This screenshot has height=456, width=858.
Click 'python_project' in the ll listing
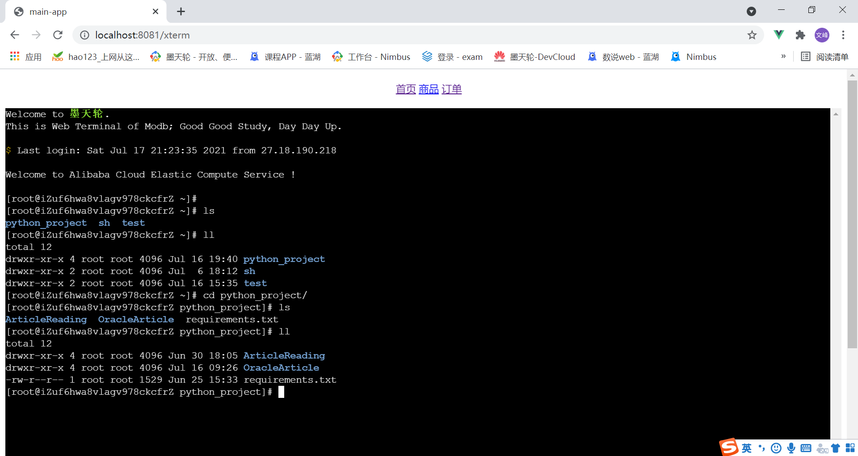pos(284,259)
